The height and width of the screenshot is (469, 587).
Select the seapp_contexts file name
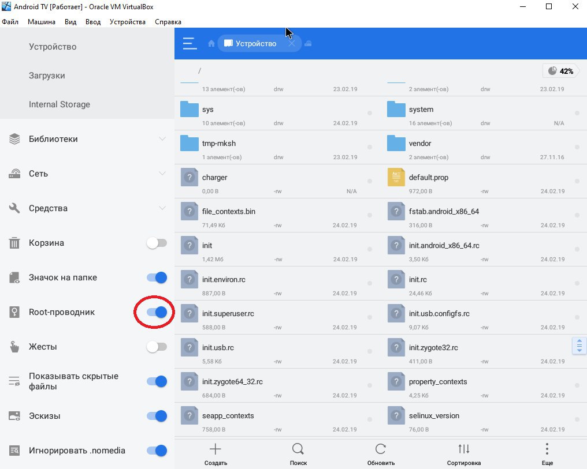click(228, 415)
